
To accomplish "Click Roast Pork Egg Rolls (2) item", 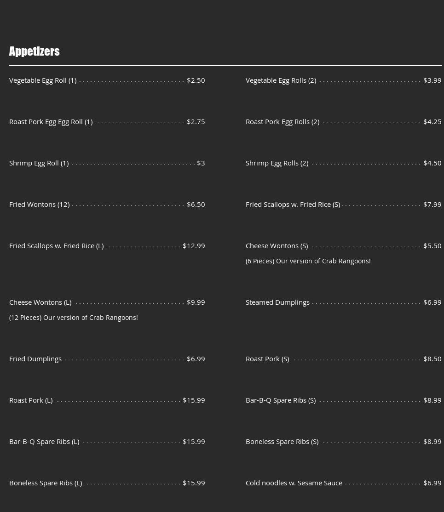I will [283, 122].
